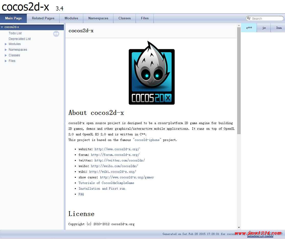Open website link www.cocos2d-x.org
Image resolution: width=285 pixels, height=239 pixels.
point(117,149)
